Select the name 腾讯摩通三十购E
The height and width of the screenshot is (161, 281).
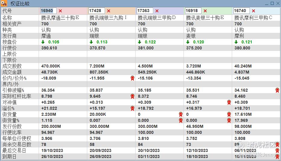(60, 18)
